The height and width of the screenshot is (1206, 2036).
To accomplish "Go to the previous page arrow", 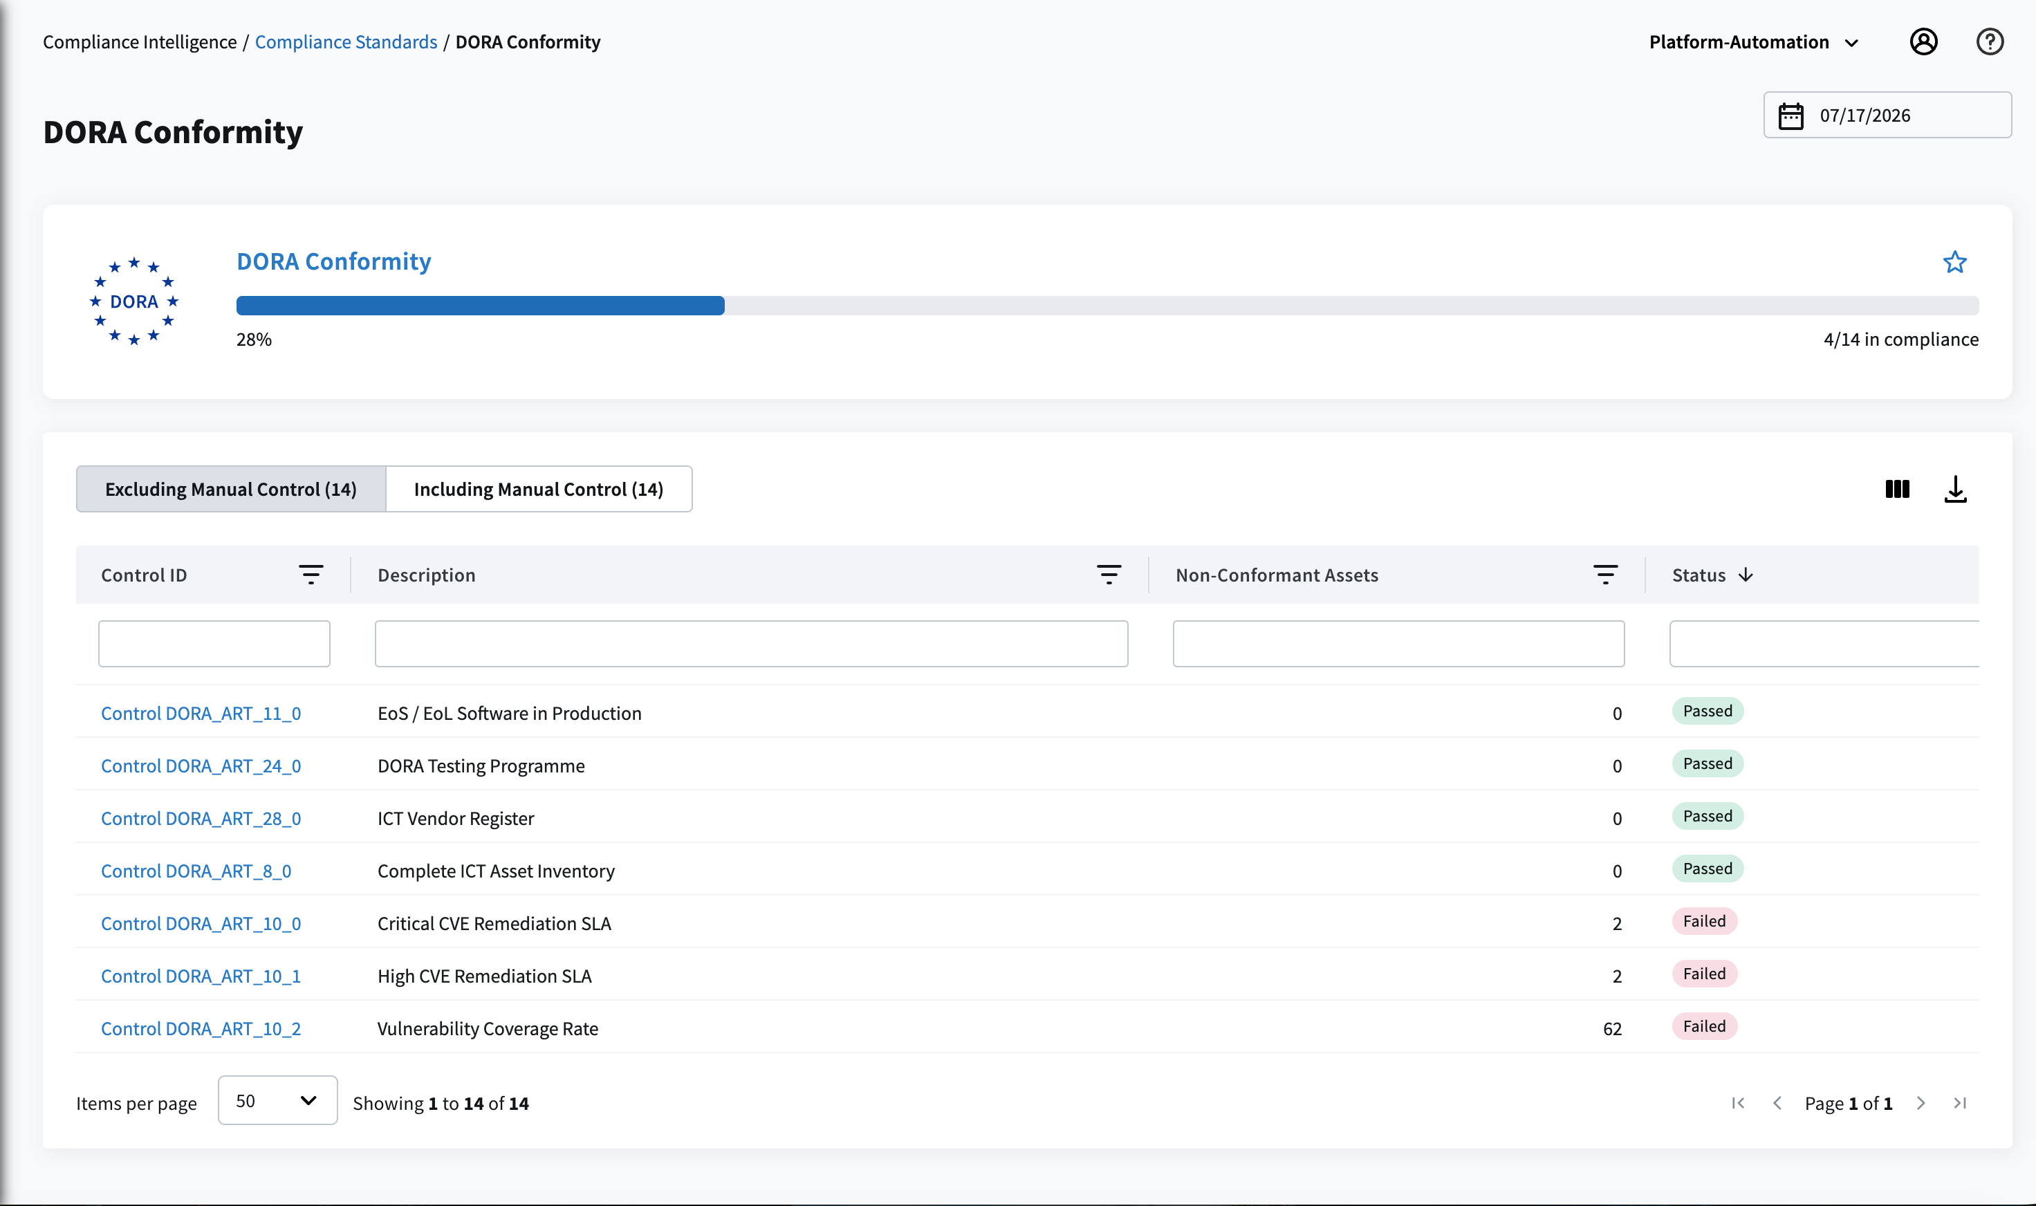I will pos(1777,1103).
